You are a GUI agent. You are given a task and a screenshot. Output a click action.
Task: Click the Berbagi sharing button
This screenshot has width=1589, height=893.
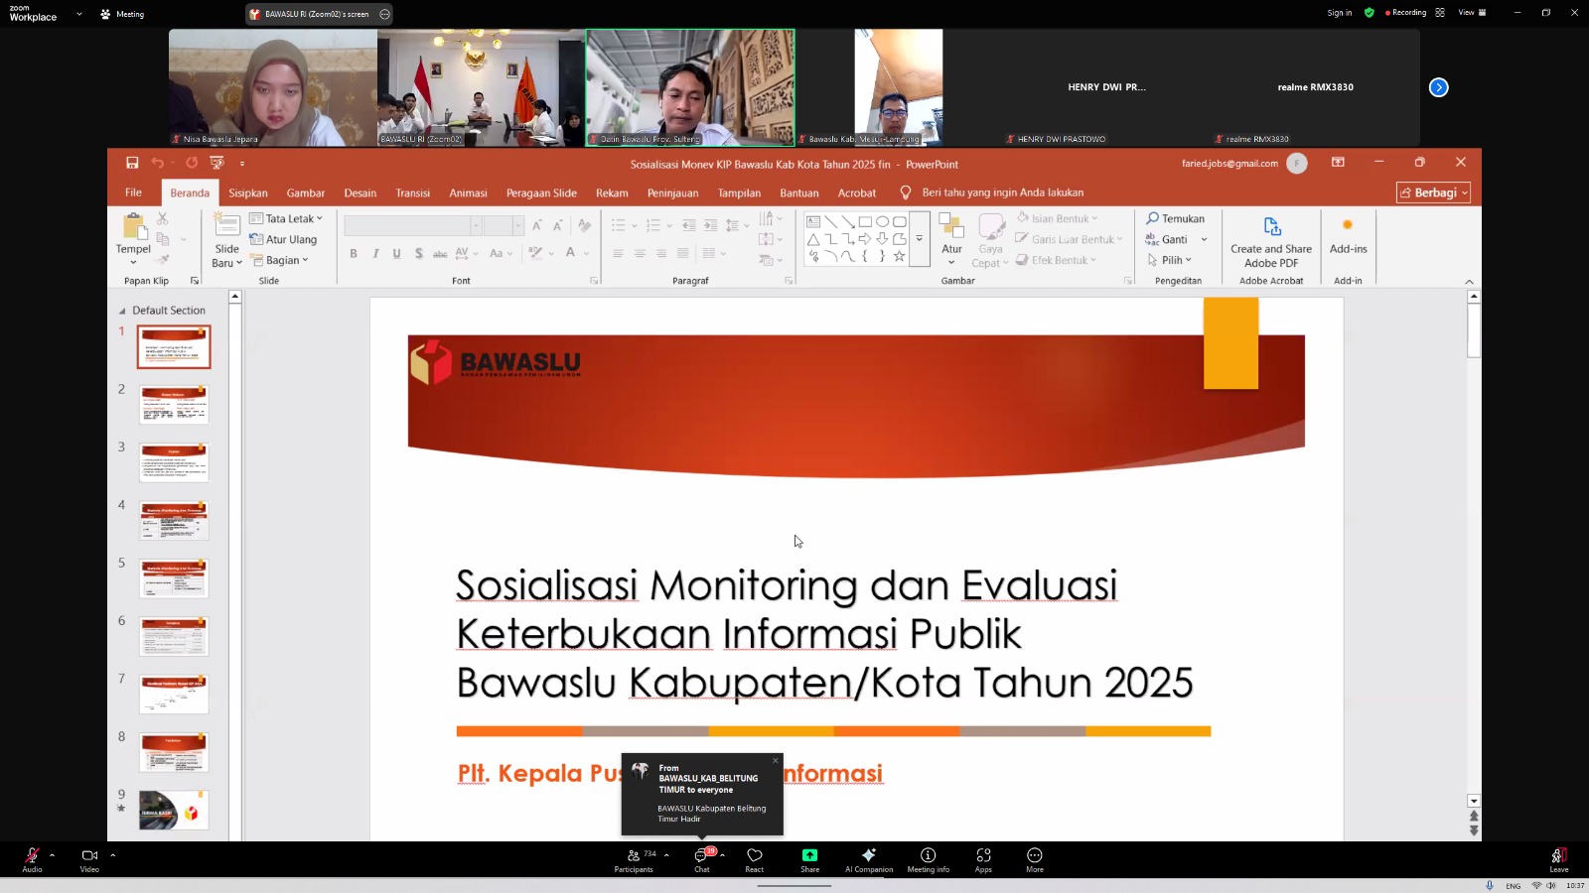[1433, 191]
